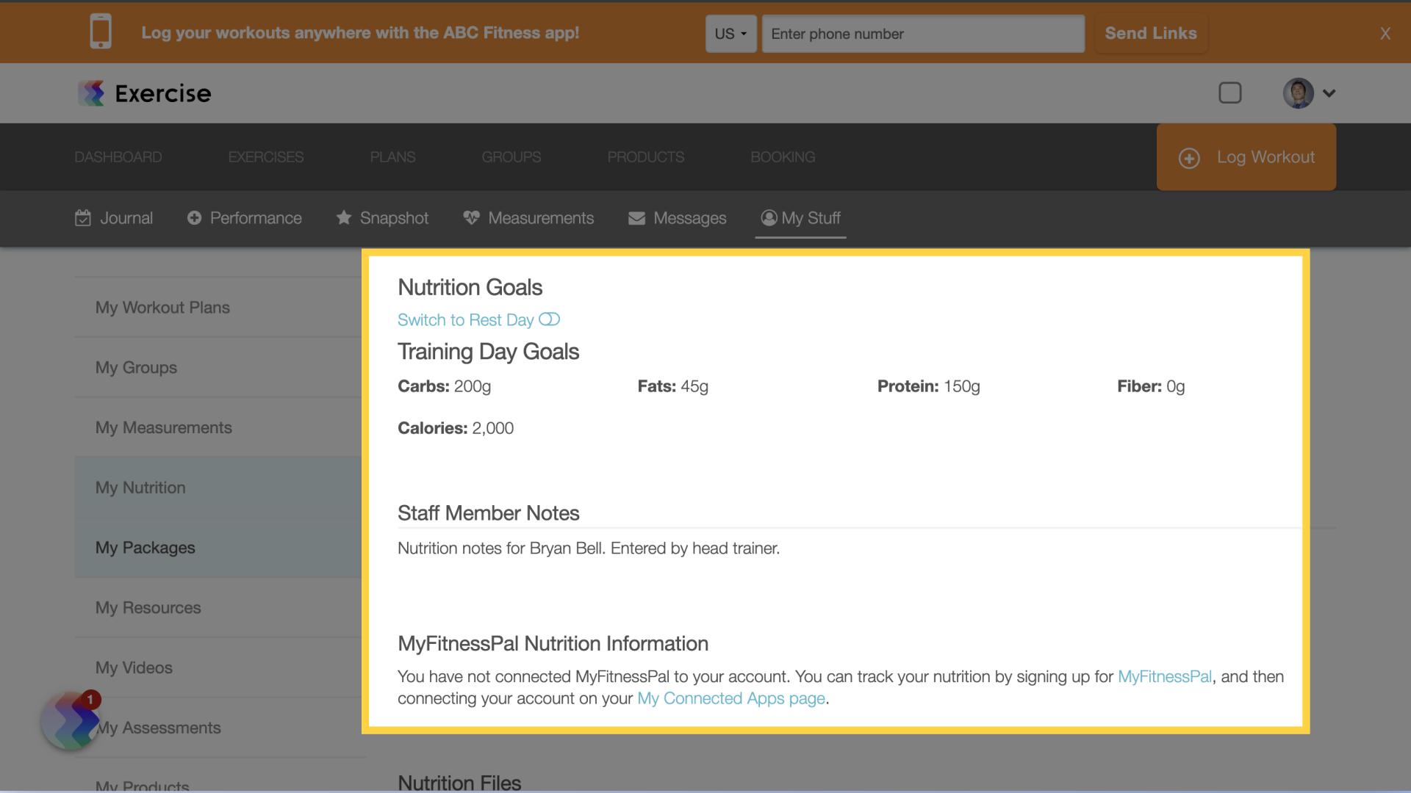
Task: Click the Log Workout button
Action: pos(1247,156)
